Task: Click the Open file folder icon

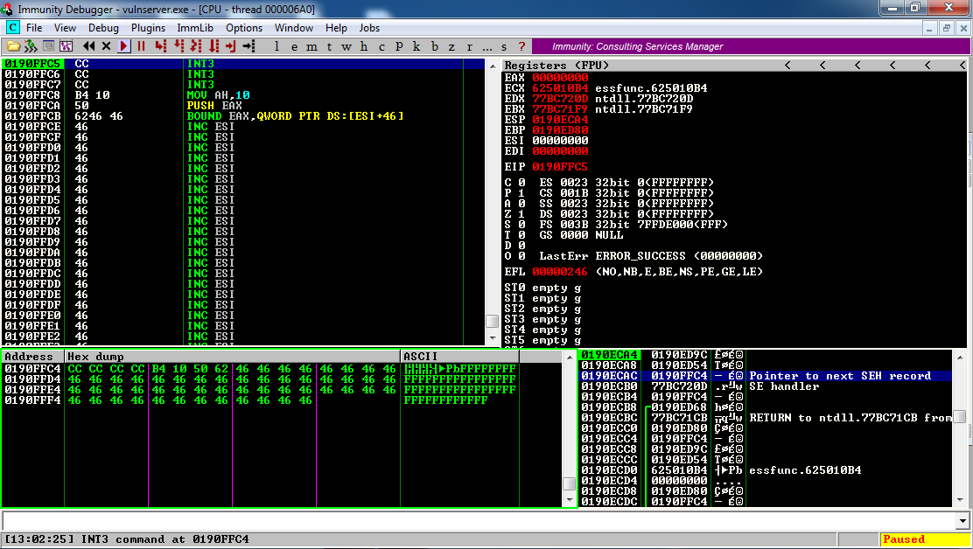Action: (x=13, y=46)
